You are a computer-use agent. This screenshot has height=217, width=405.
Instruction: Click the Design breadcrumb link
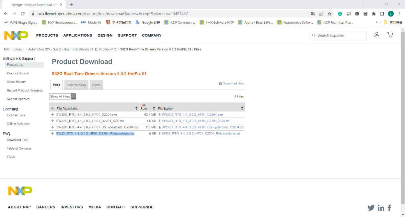[19, 49]
